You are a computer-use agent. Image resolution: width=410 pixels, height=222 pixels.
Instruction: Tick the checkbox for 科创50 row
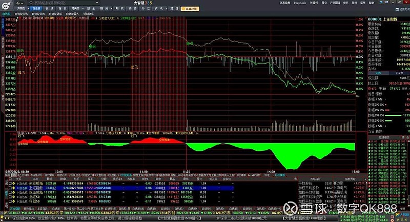(10, 201)
